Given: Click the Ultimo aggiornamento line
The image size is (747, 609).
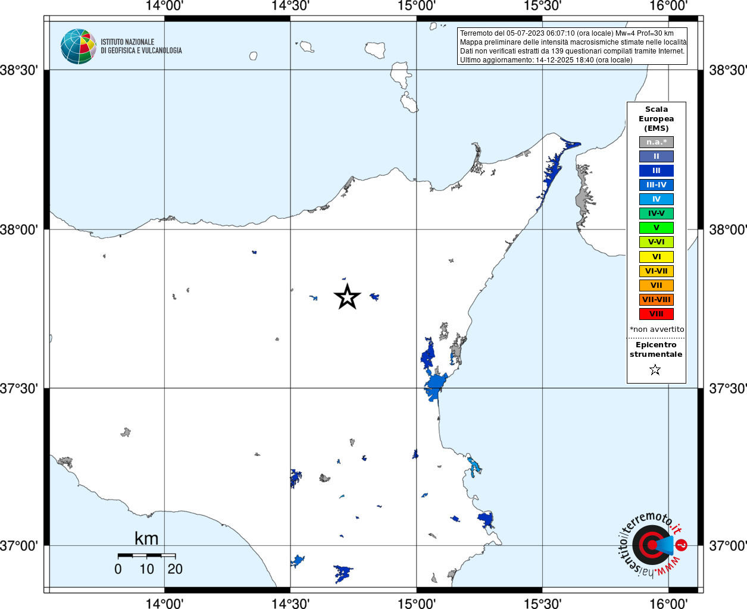Looking at the screenshot, I should [546, 60].
